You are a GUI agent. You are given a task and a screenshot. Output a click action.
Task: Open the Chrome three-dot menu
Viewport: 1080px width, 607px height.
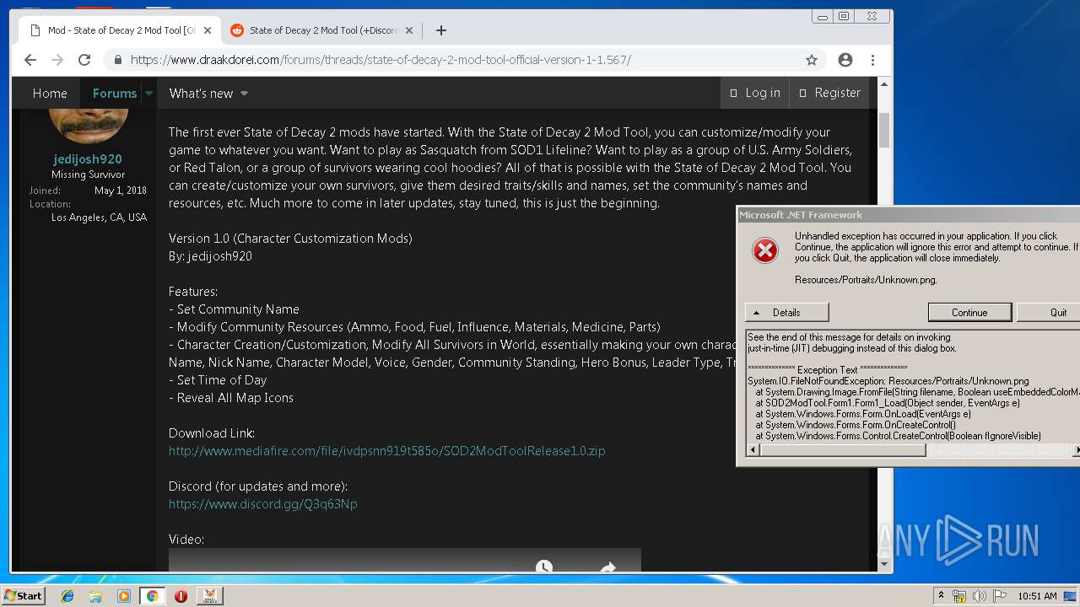tap(873, 60)
